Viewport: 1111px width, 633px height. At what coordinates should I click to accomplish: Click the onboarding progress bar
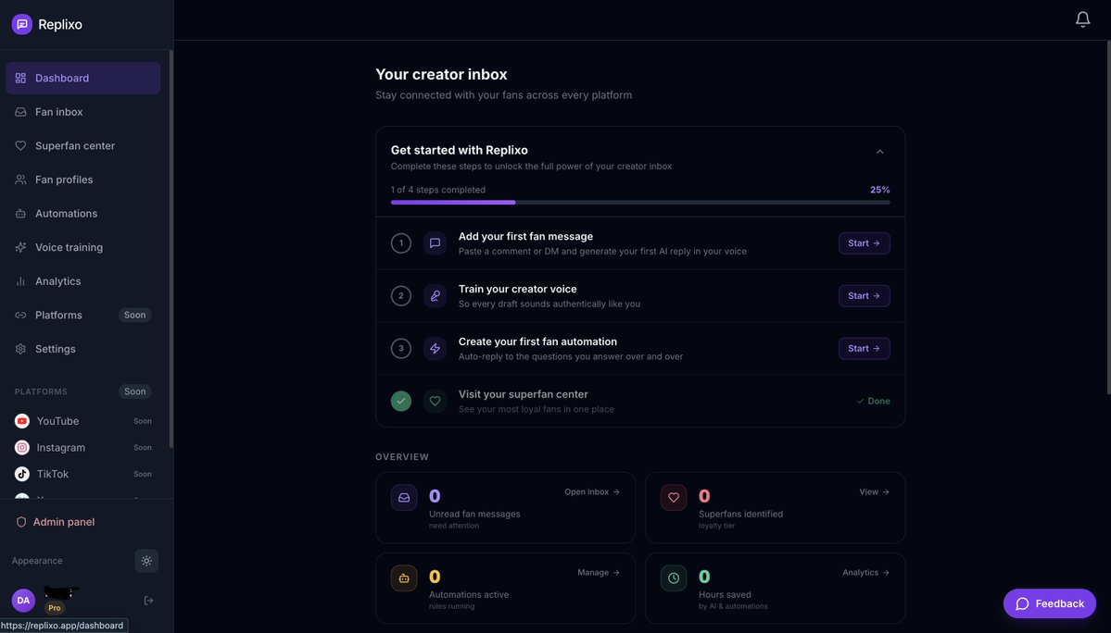tap(639, 203)
